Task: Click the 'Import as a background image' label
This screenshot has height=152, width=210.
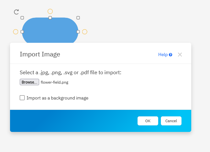Action: pyautogui.click(x=57, y=98)
